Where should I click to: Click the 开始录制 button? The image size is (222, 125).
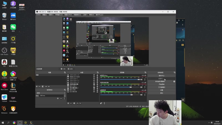click(x=162, y=84)
